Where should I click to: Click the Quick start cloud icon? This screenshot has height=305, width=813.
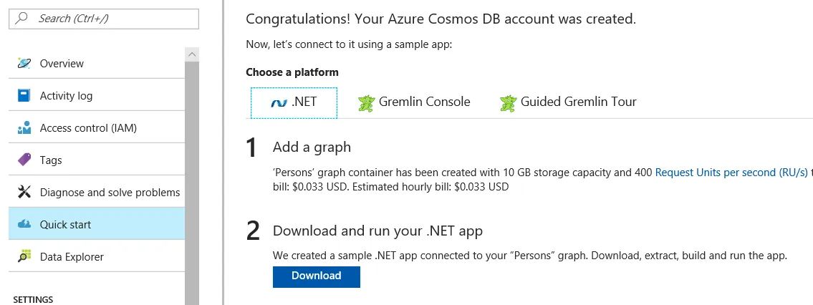coord(24,224)
